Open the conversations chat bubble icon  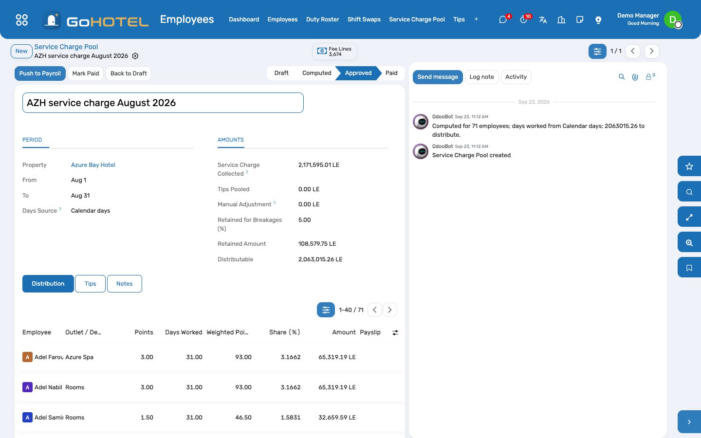point(503,19)
